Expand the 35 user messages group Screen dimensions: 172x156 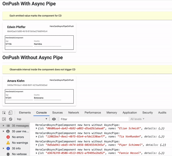[x=3, y=131]
